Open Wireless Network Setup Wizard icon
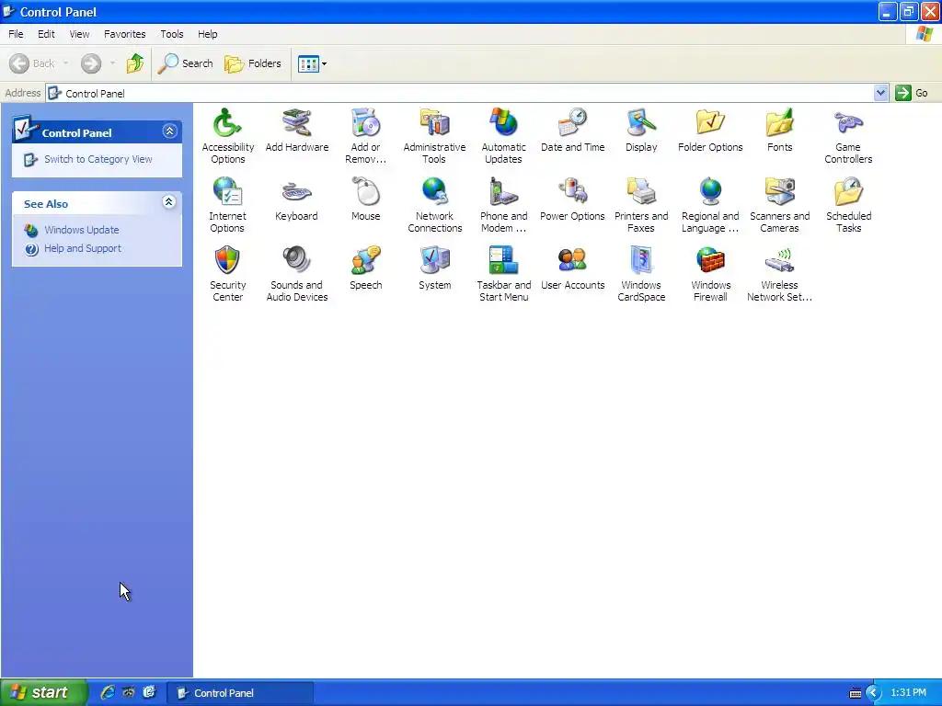The width and height of the screenshot is (942, 706). 779,261
